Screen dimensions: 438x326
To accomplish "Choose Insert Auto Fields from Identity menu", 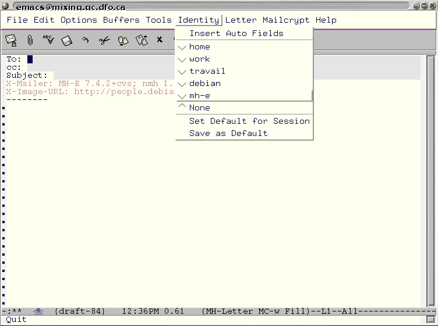I will (x=244, y=34).
